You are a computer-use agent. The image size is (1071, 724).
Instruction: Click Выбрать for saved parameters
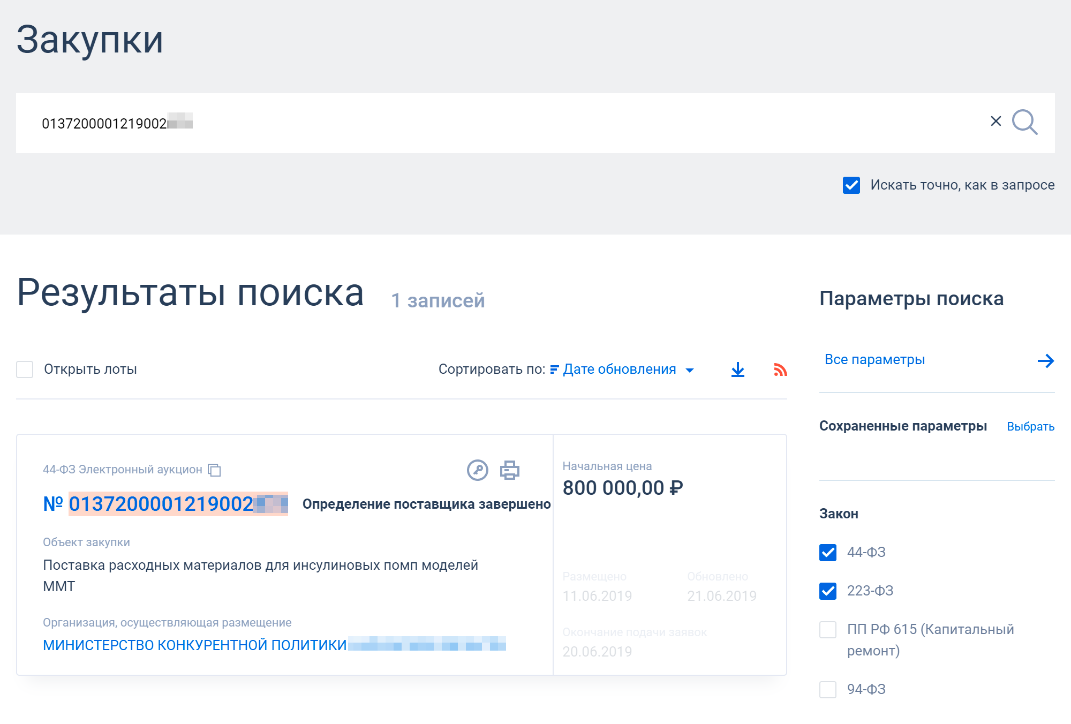(1030, 427)
